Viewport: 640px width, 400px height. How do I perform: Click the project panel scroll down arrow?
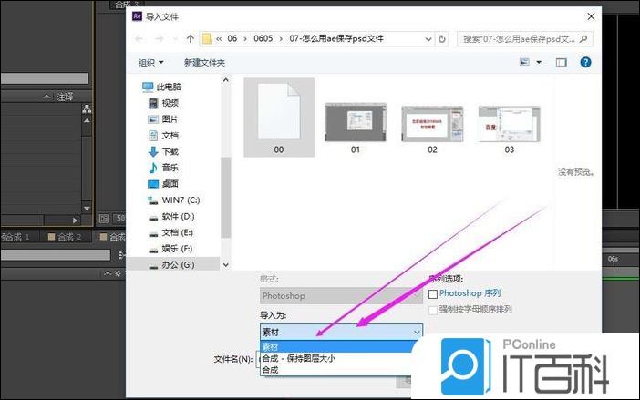click(x=87, y=209)
